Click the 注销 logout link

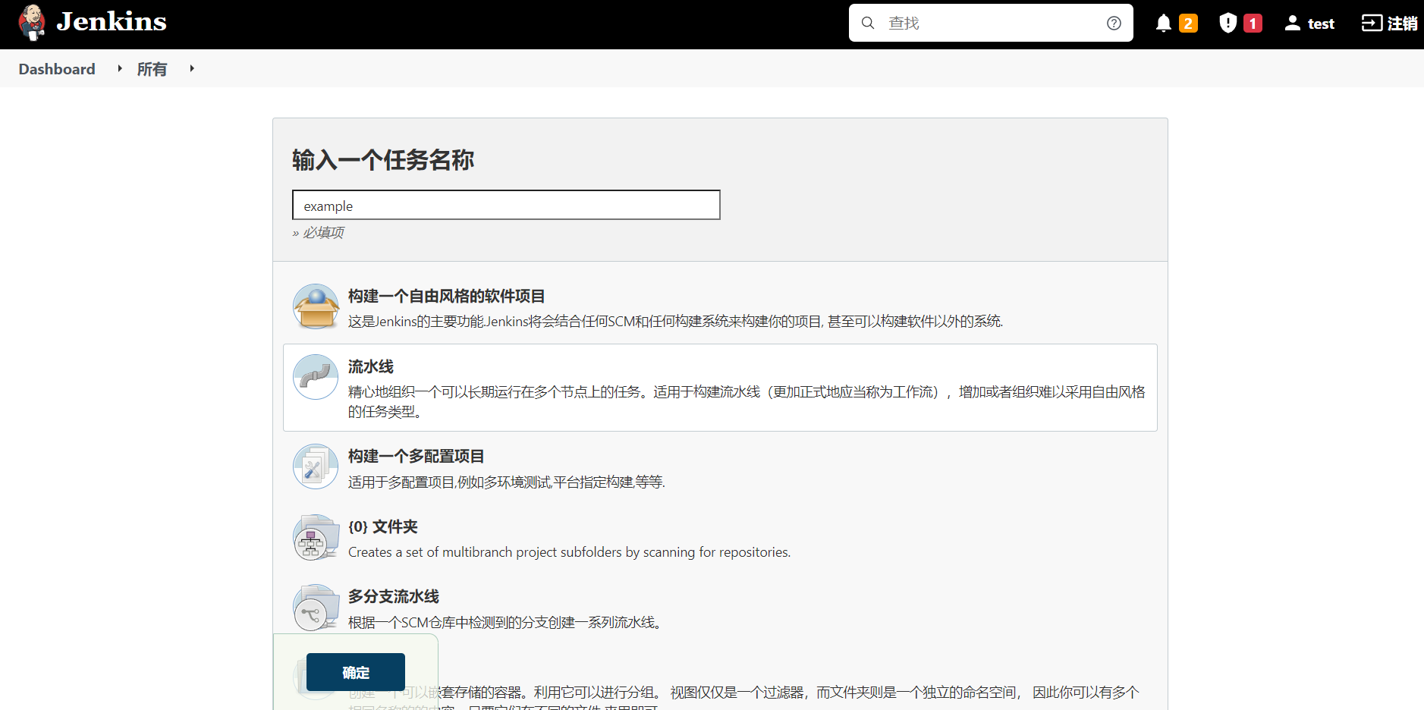(x=1402, y=24)
